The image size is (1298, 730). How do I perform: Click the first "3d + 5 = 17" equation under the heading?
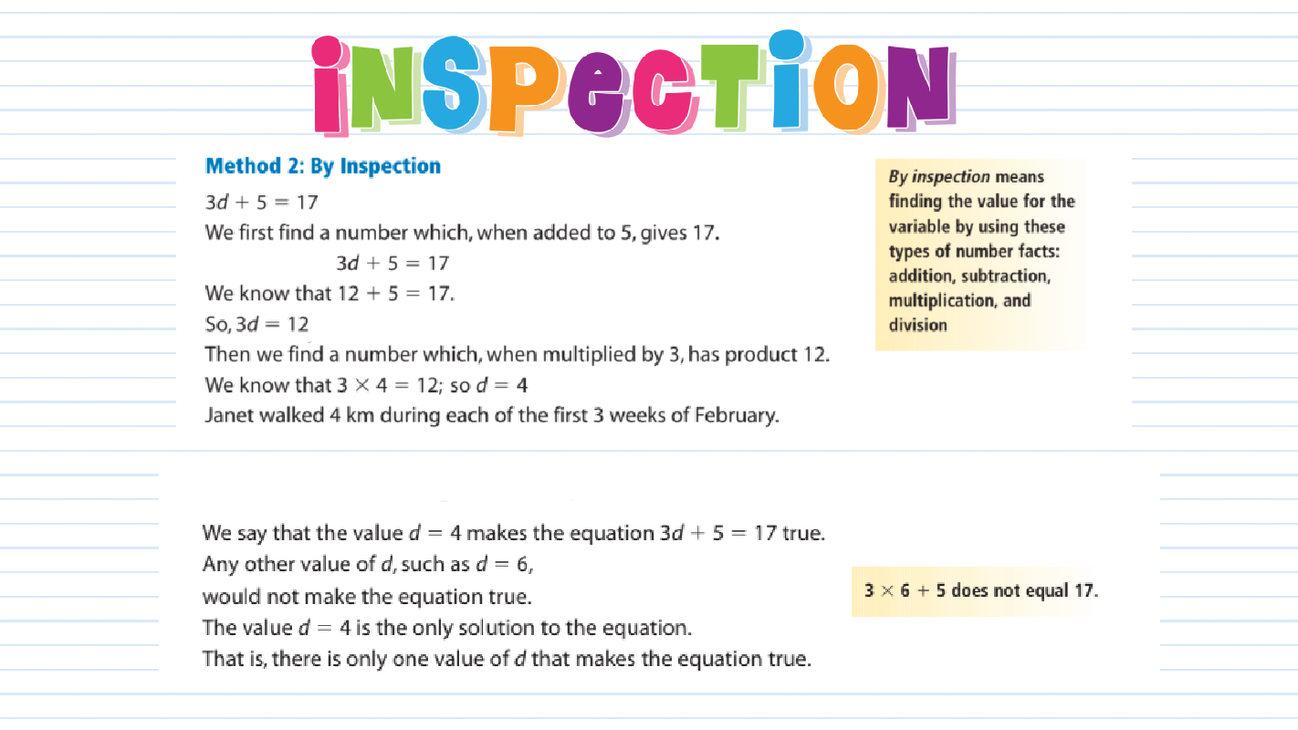[261, 201]
